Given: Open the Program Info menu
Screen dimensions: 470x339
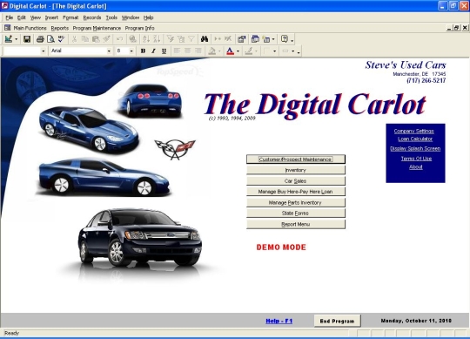Looking at the screenshot, I should [139, 28].
